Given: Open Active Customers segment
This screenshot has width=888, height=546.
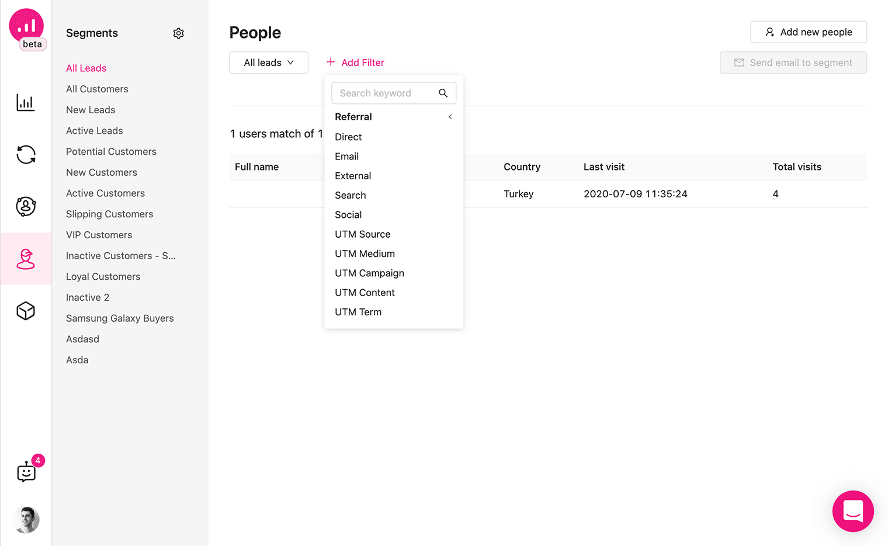Looking at the screenshot, I should tap(105, 193).
